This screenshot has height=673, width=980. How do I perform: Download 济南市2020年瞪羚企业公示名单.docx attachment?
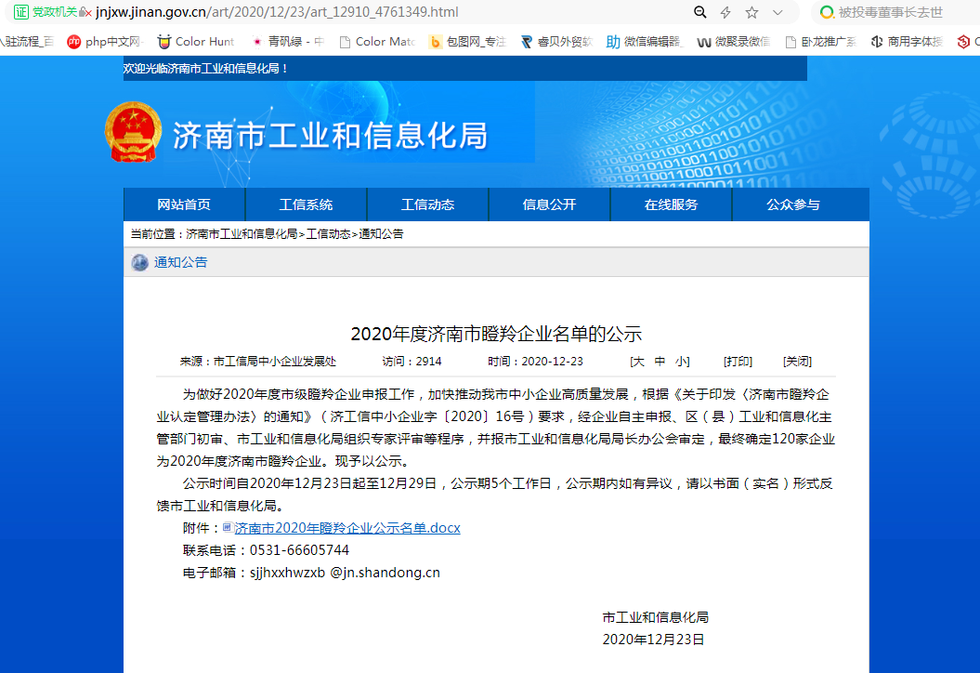pyautogui.click(x=346, y=526)
